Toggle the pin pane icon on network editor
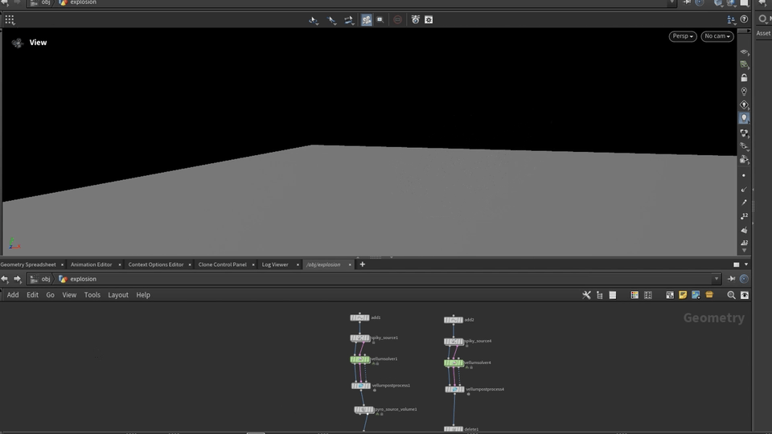The image size is (772, 434). click(x=731, y=279)
